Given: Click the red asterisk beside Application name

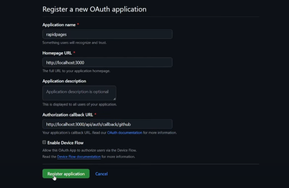Looking at the screenshot, I should pos(78,25).
